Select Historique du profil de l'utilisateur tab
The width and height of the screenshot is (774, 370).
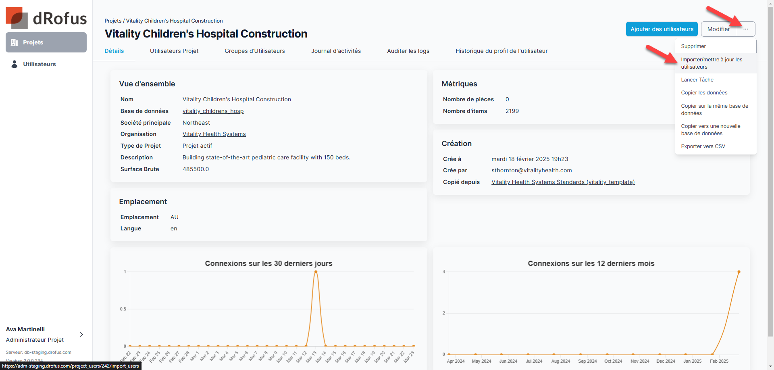click(x=501, y=51)
